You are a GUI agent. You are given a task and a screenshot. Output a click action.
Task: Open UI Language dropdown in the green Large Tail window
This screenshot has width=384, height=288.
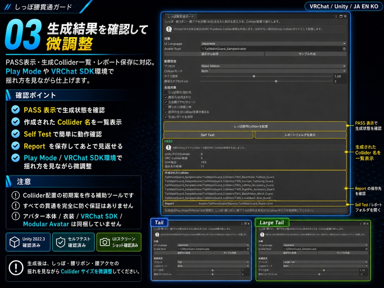(x=325, y=245)
